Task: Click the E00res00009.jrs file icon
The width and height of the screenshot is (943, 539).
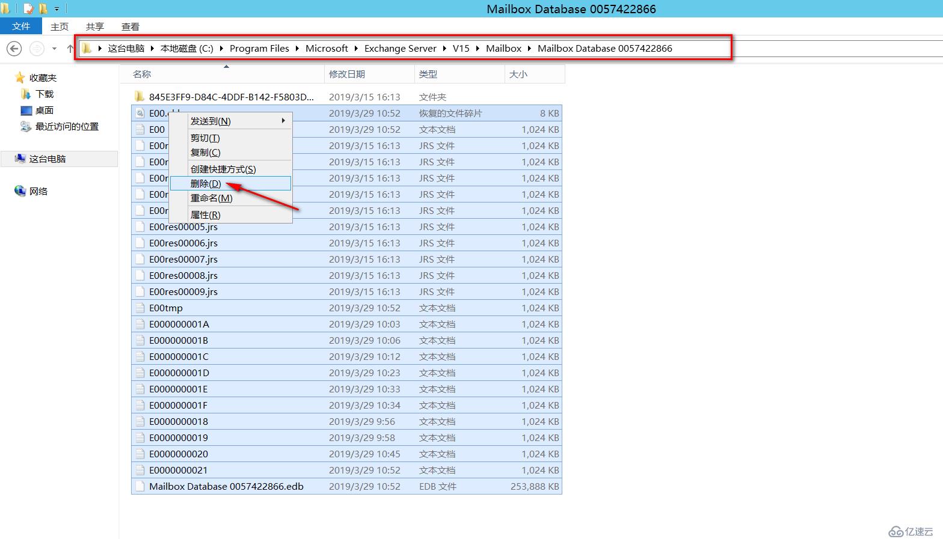Action: click(140, 291)
